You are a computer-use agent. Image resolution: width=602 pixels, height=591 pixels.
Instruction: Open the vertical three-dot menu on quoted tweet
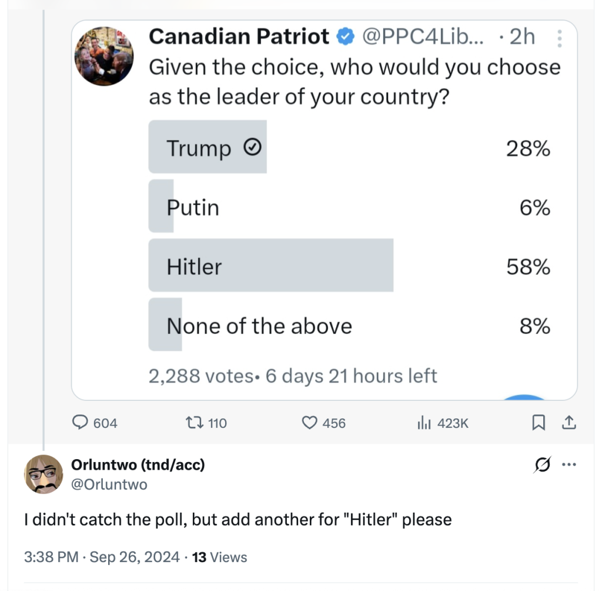[x=560, y=38]
